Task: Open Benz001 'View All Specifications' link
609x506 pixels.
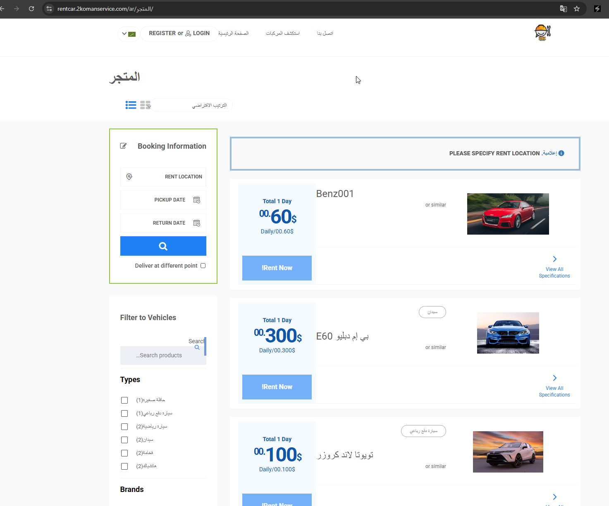Action: (554, 273)
